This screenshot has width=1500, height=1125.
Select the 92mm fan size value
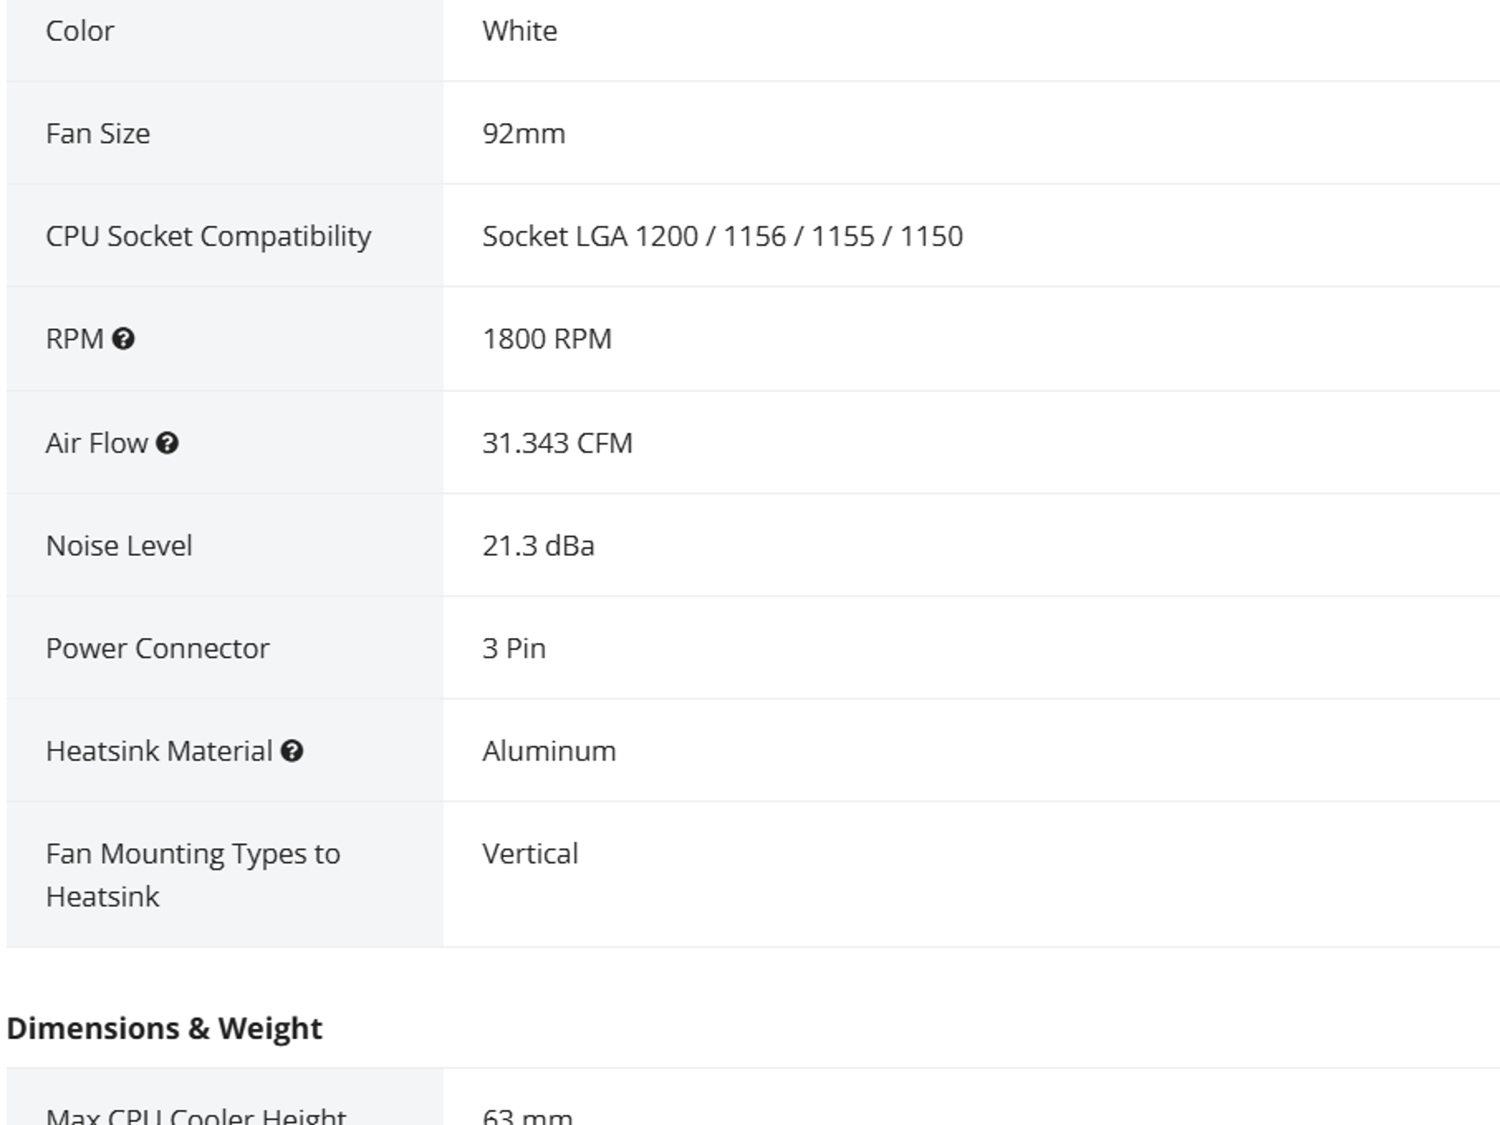(x=524, y=134)
